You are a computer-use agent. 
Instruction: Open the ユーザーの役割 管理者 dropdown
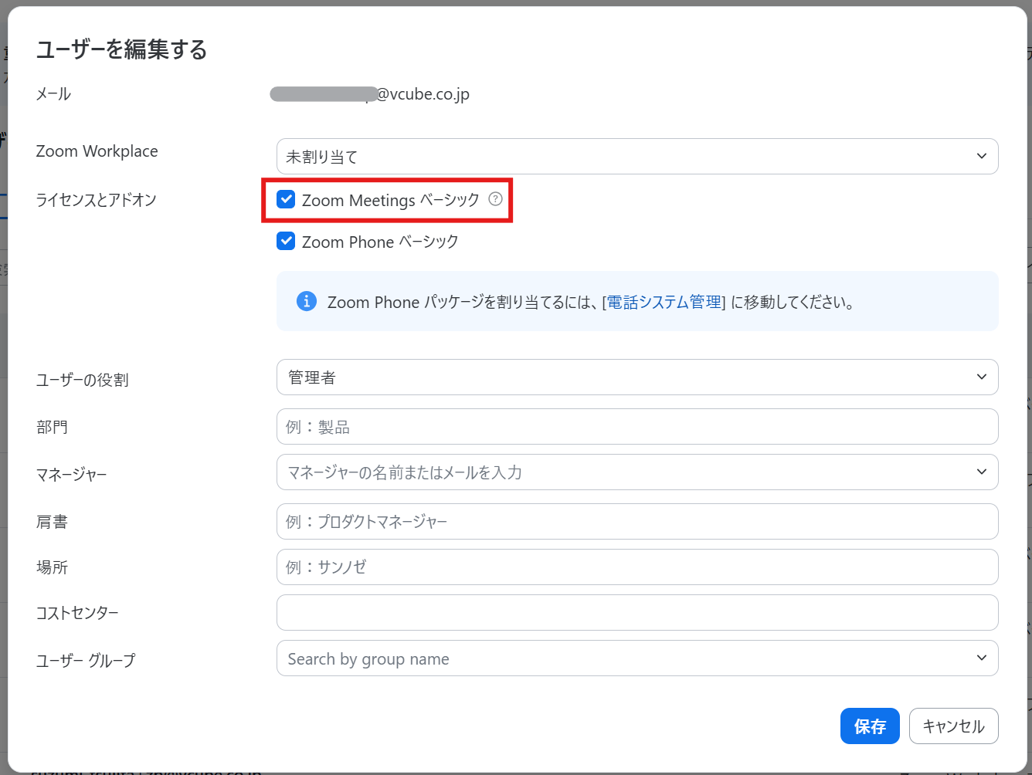tap(637, 377)
